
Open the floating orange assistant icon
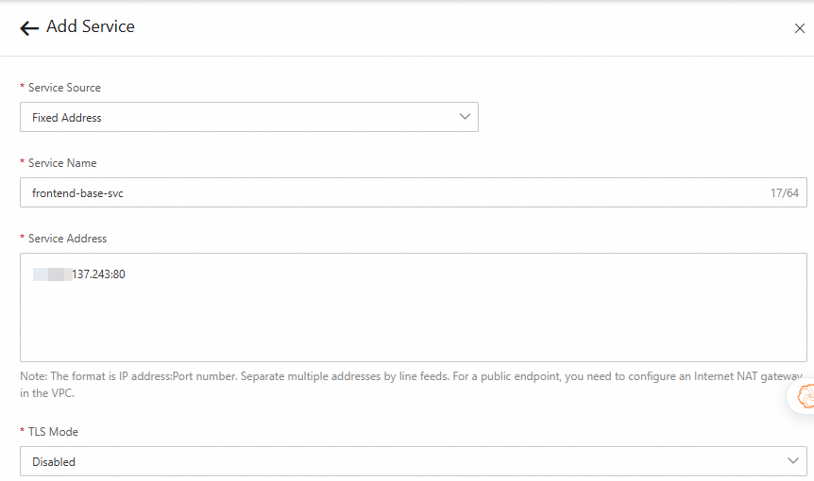(x=804, y=396)
